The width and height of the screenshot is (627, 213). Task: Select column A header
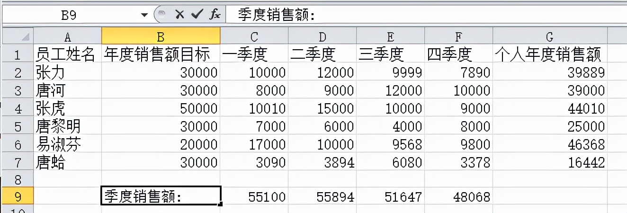click(x=67, y=36)
